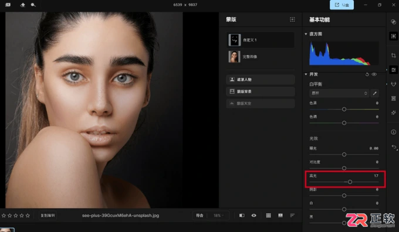Click the 曝光 value 0.00 field
399x232 pixels.
pyautogui.click(x=374, y=148)
